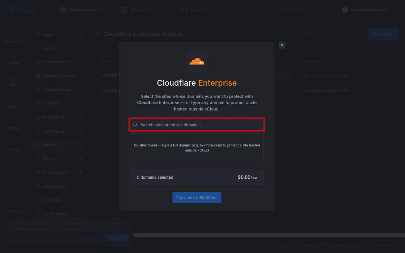Click the "0 domains selected" text
This screenshot has height=253, width=405.
tap(155, 177)
